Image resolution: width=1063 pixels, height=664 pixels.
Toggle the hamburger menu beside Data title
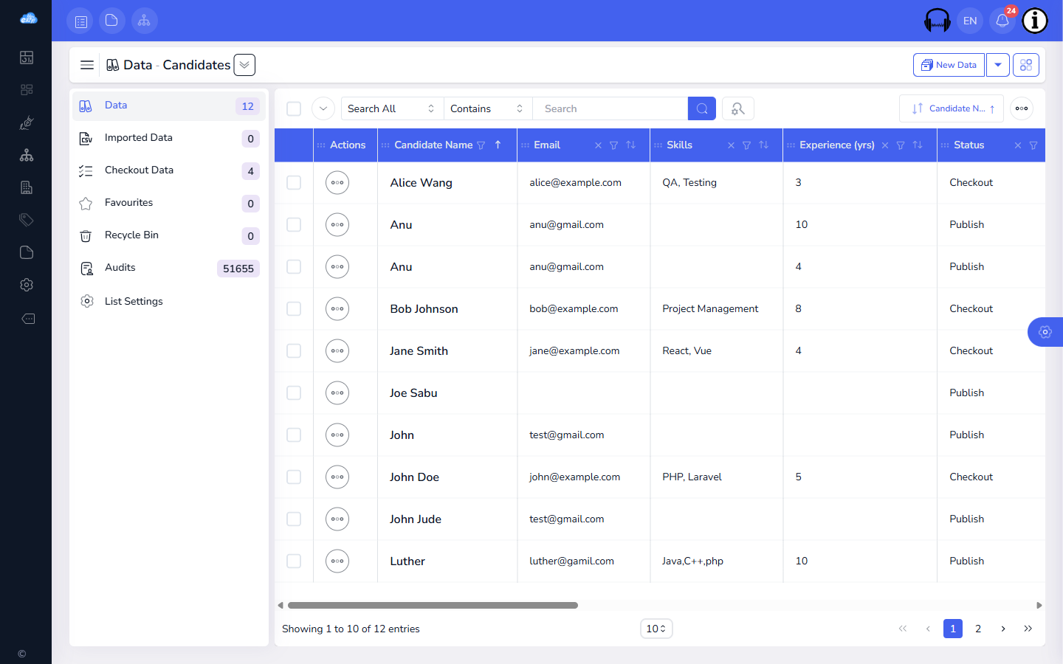point(87,65)
